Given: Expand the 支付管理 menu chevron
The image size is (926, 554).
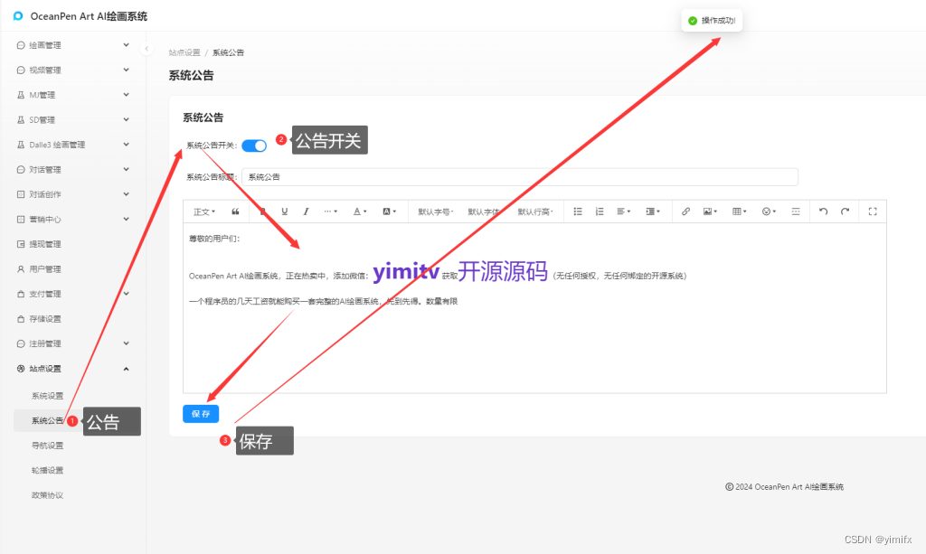Looking at the screenshot, I should pyautogui.click(x=126, y=294).
